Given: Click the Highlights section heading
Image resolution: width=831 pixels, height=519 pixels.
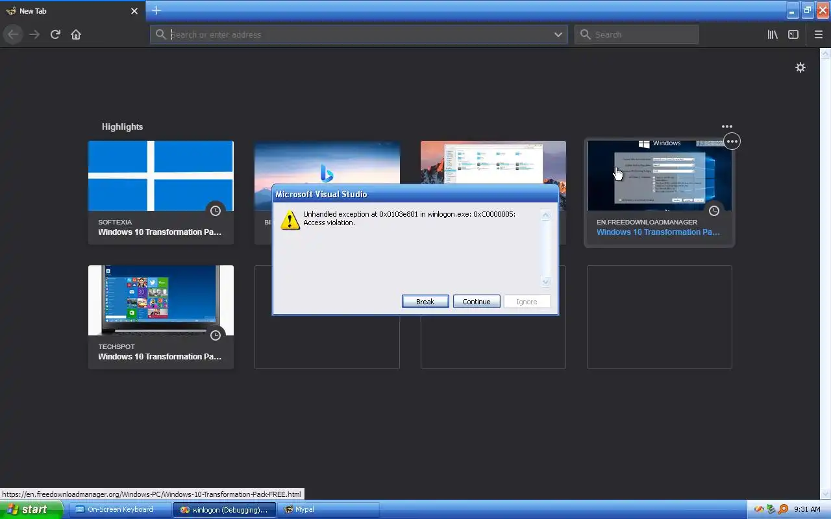Looking at the screenshot, I should (x=122, y=127).
